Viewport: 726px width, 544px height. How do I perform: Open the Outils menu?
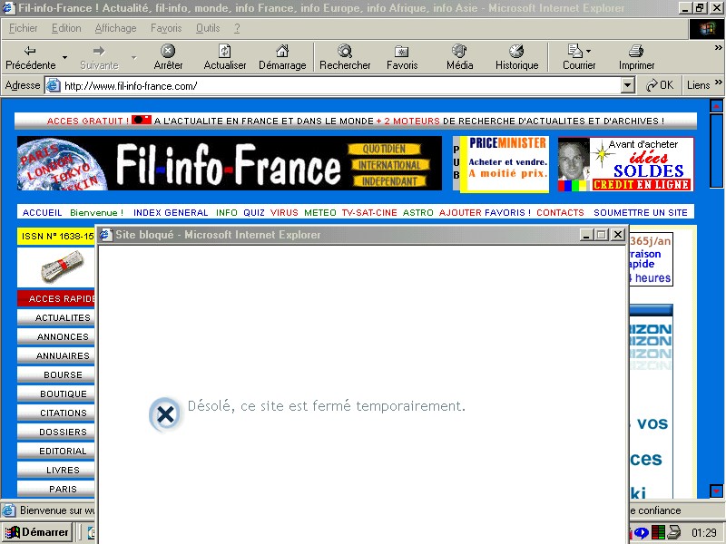click(208, 28)
